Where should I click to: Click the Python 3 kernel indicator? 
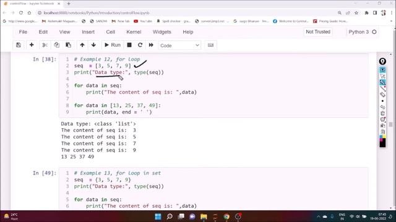coord(359,32)
